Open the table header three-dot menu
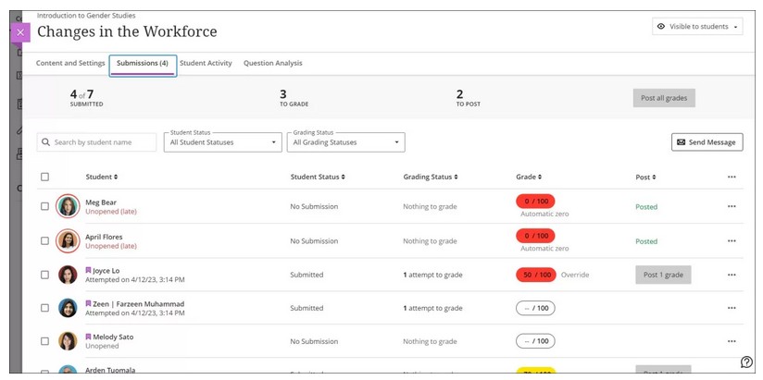 click(731, 177)
